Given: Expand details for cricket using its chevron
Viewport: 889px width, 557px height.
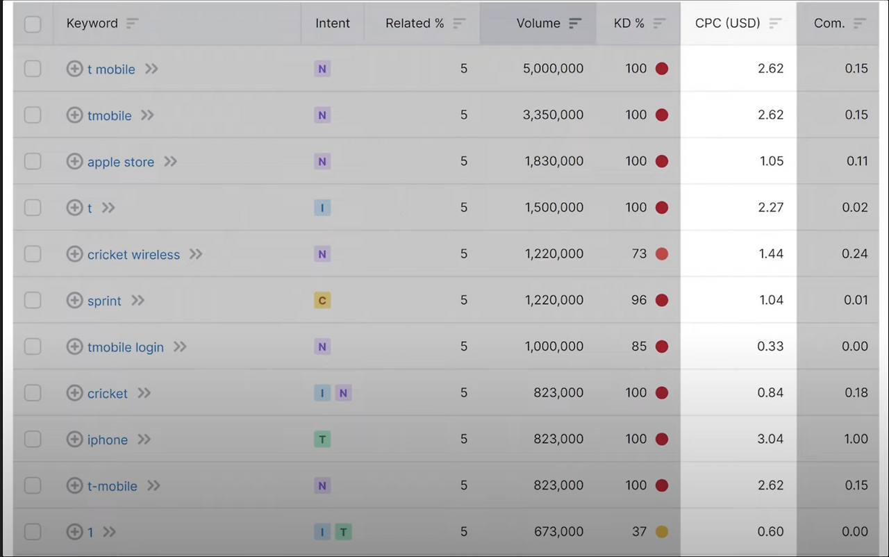Looking at the screenshot, I should pos(144,393).
